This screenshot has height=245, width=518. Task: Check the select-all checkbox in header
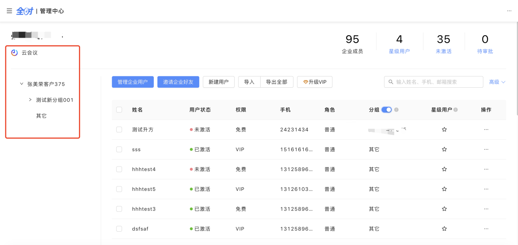tap(119, 110)
